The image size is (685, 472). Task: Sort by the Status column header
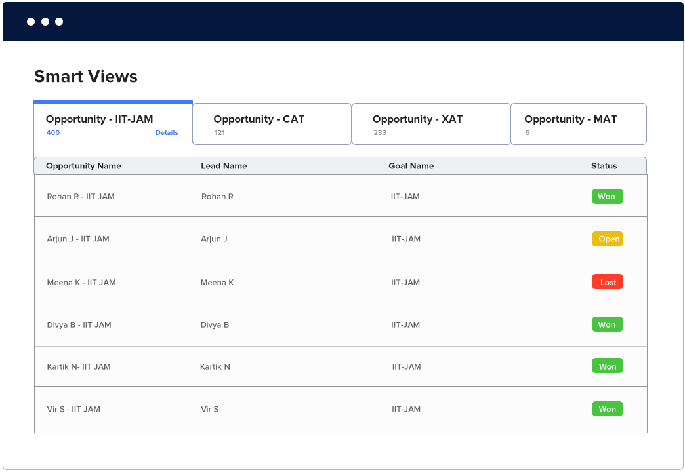[x=604, y=166]
